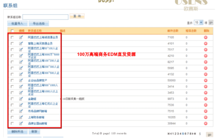Click the 删除所选 delete selected button
218x138 pixels.
(x=17, y=131)
